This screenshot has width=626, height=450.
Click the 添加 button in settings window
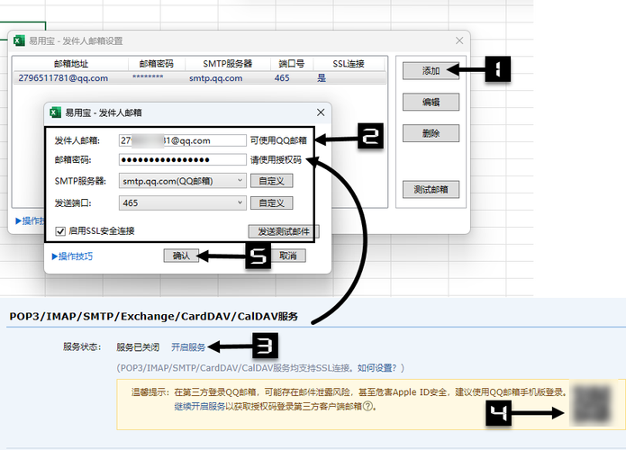coord(431,70)
